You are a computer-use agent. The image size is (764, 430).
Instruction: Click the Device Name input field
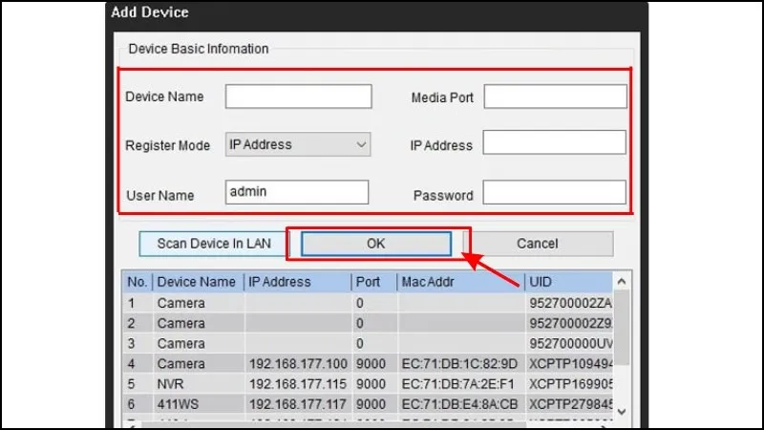tap(298, 97)
